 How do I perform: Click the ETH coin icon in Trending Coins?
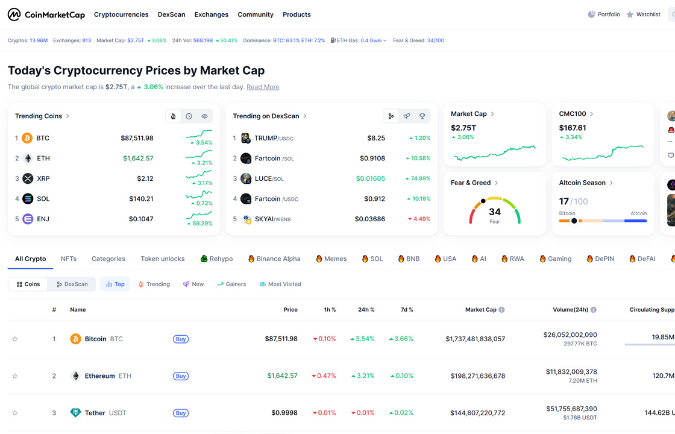(x=28, y=159)
